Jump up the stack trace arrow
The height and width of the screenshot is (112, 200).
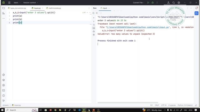pos(94,18)
